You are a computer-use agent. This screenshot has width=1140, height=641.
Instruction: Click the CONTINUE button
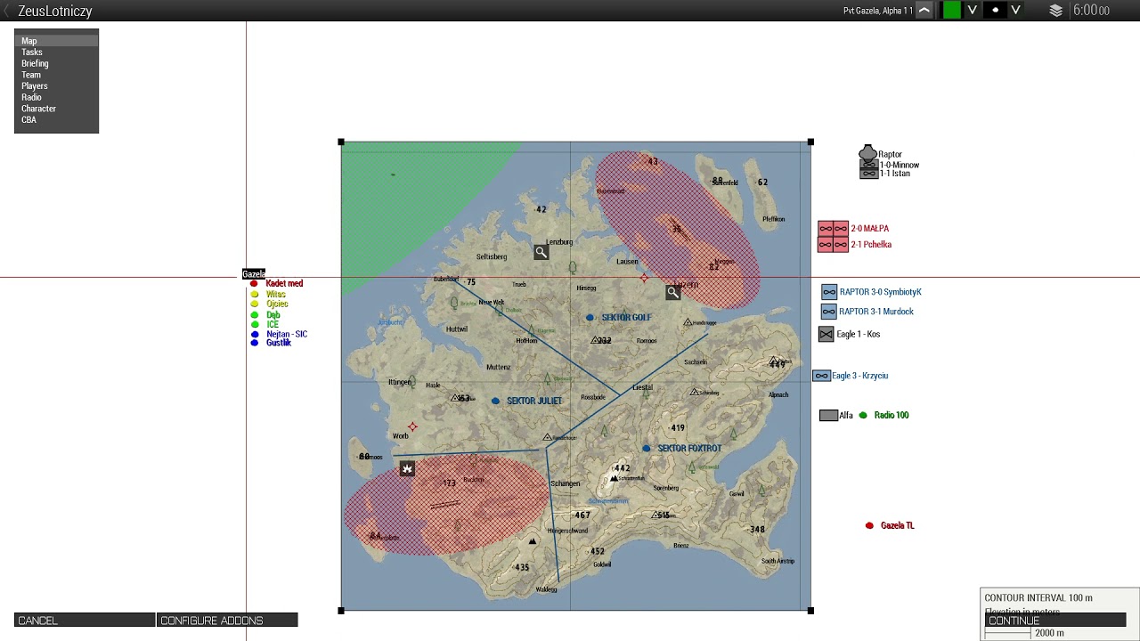1055,621
